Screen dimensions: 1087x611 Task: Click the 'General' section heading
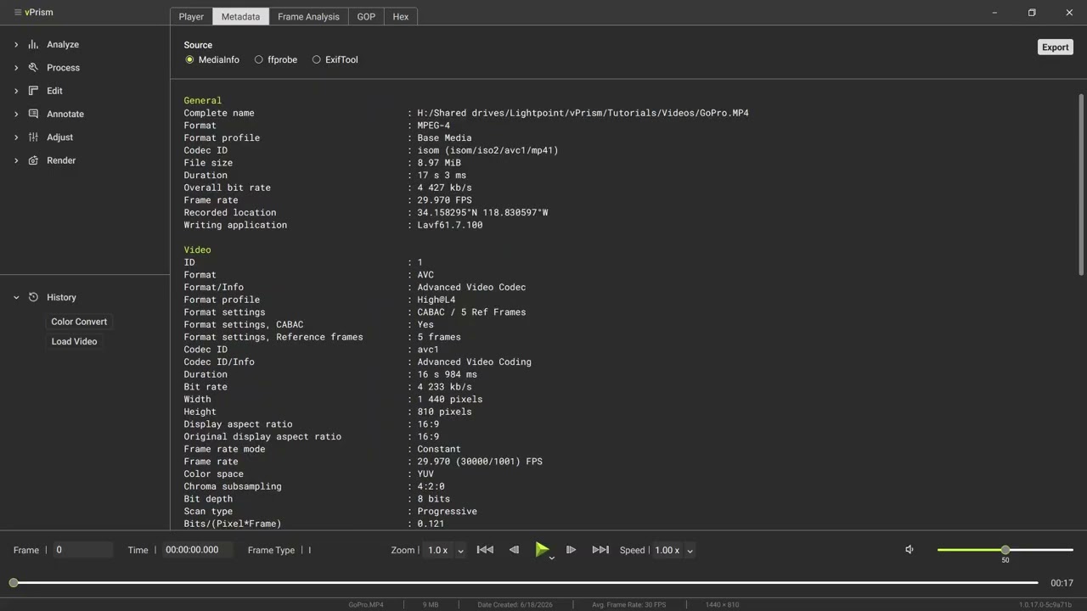[x=203, y=100]
